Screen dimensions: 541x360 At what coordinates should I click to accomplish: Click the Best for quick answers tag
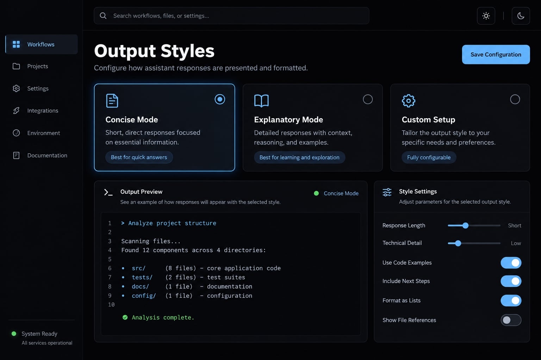[x=139, y=157]
